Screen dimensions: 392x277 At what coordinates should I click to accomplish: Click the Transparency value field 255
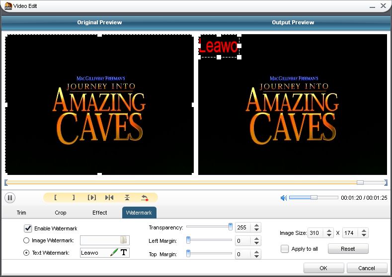[x=244, y=227]
